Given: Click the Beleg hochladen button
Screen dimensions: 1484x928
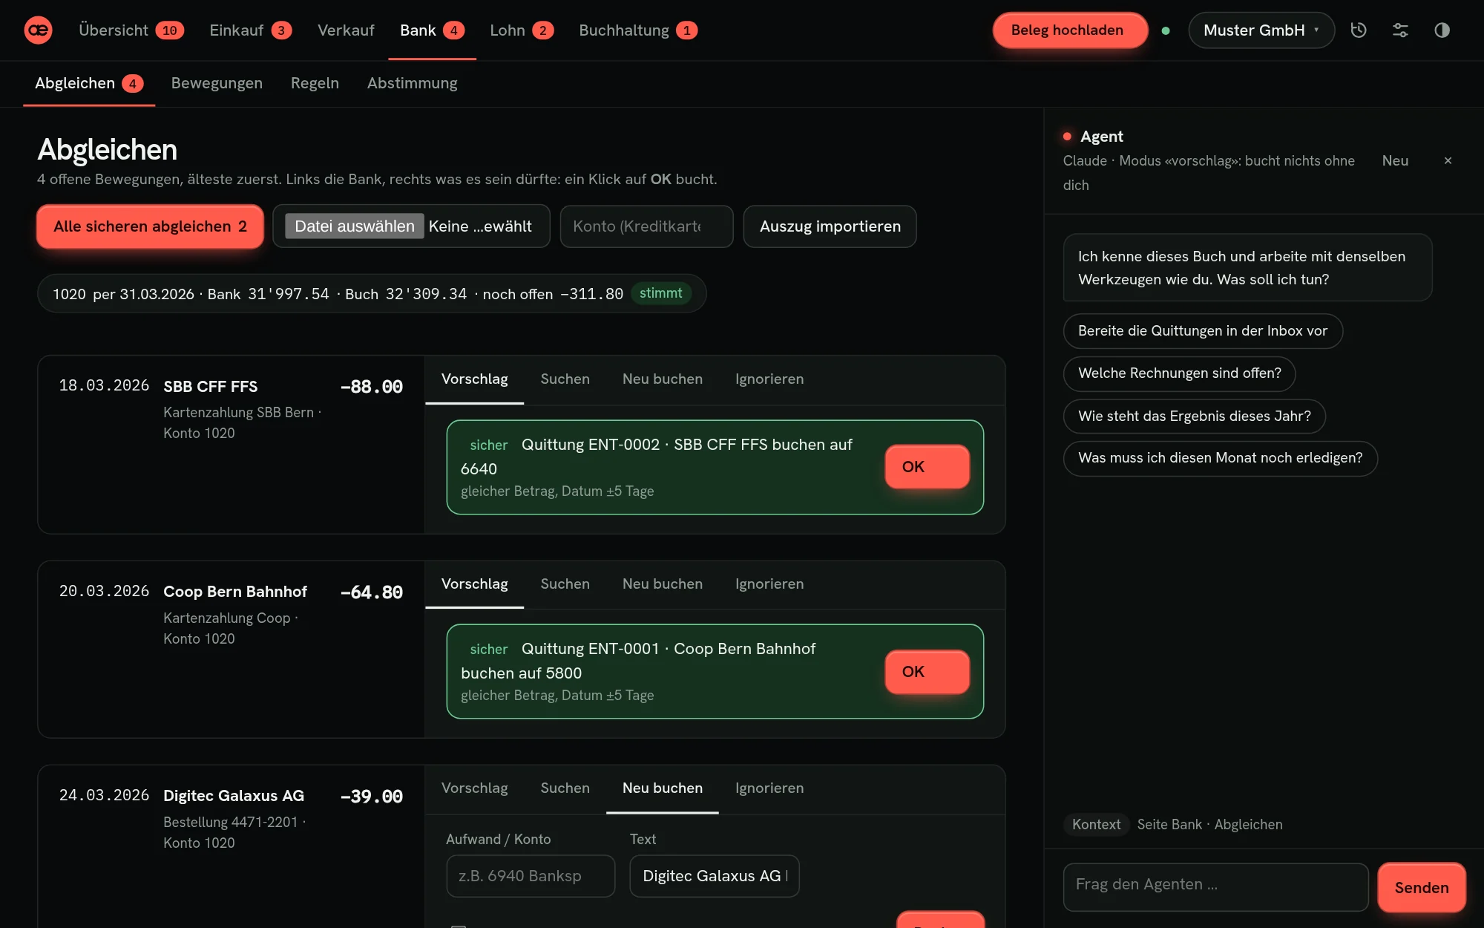Looking at the screenshot, I should (1070, 30).
